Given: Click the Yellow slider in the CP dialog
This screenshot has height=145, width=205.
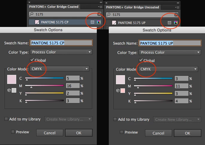Looking at the screenshot, I should tap(44, 93).
